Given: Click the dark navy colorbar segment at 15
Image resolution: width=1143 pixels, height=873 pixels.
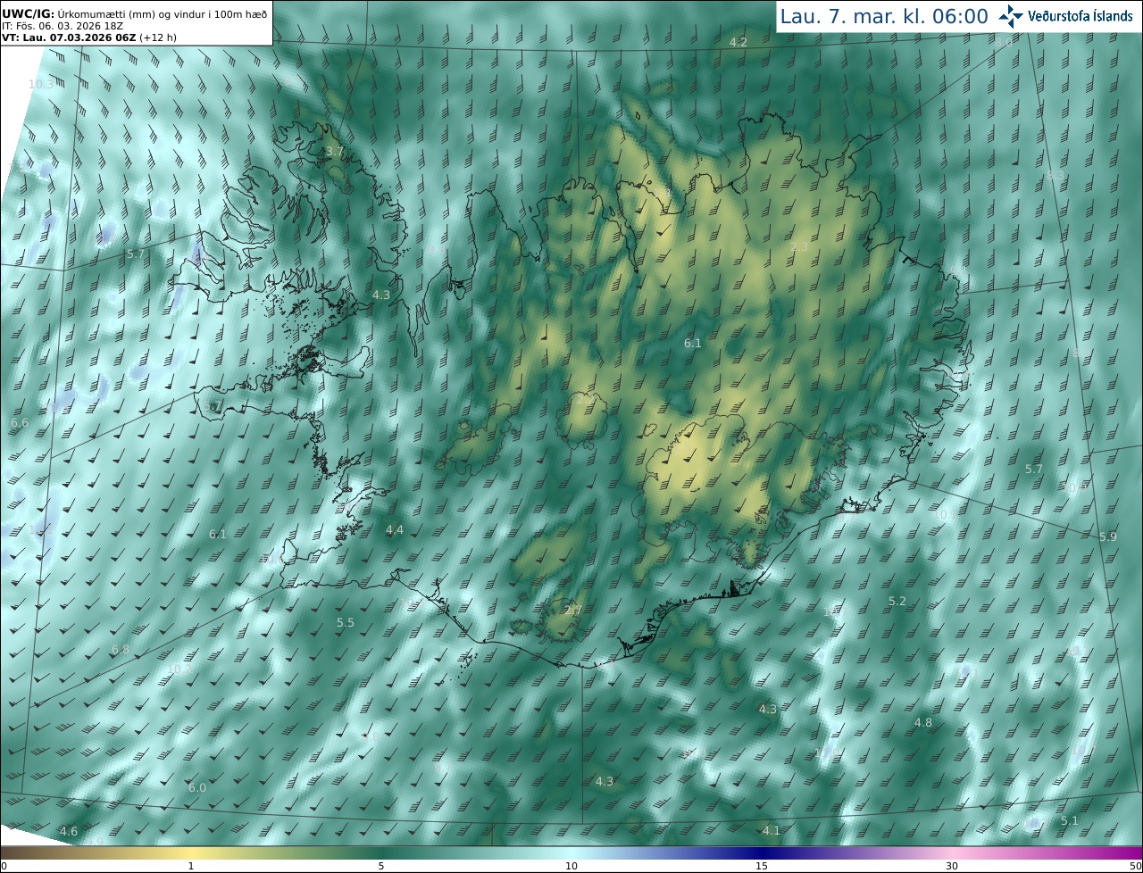Looking at the screenshot, I should point(761,852).
